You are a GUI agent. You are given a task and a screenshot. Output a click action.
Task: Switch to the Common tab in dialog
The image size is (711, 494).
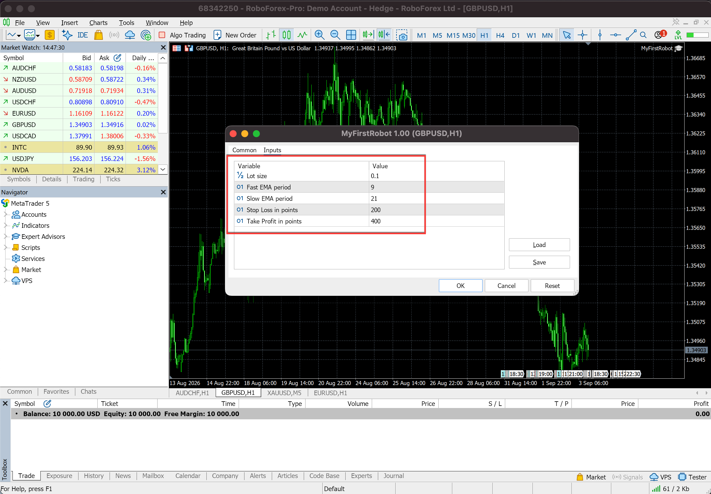pyautogui.click(x=244, y=150)
